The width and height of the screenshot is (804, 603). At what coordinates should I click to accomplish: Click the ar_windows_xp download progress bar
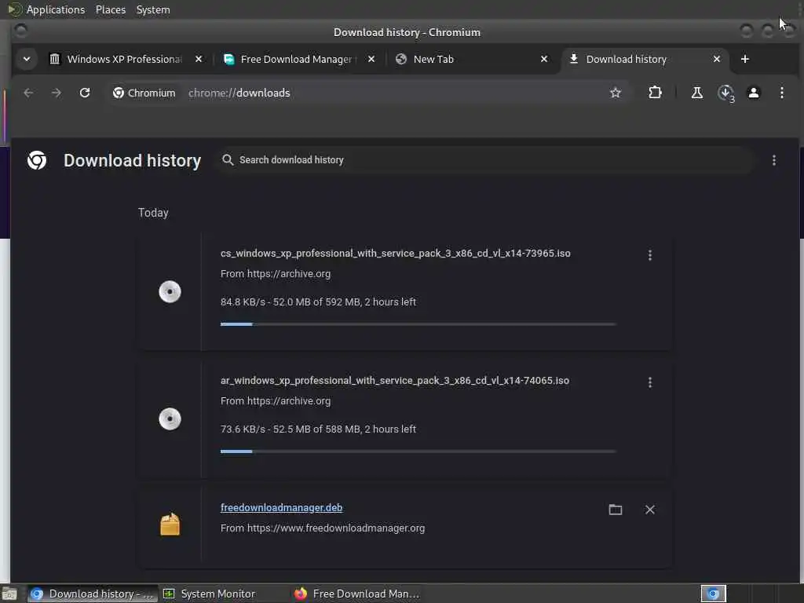point(418,451)
